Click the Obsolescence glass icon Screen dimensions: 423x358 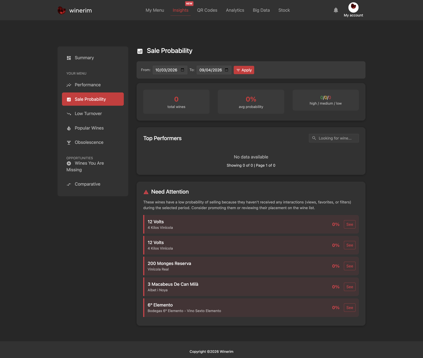[x=69, y=143]
